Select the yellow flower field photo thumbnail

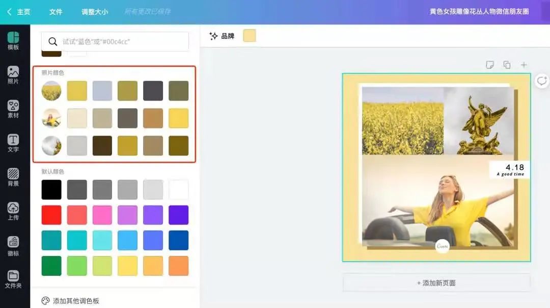point(51,91)
